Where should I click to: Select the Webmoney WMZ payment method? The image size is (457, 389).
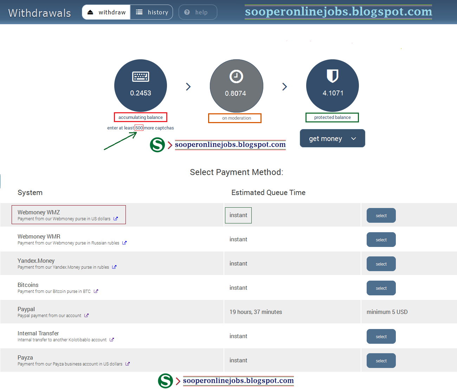[x=381, y=215]
